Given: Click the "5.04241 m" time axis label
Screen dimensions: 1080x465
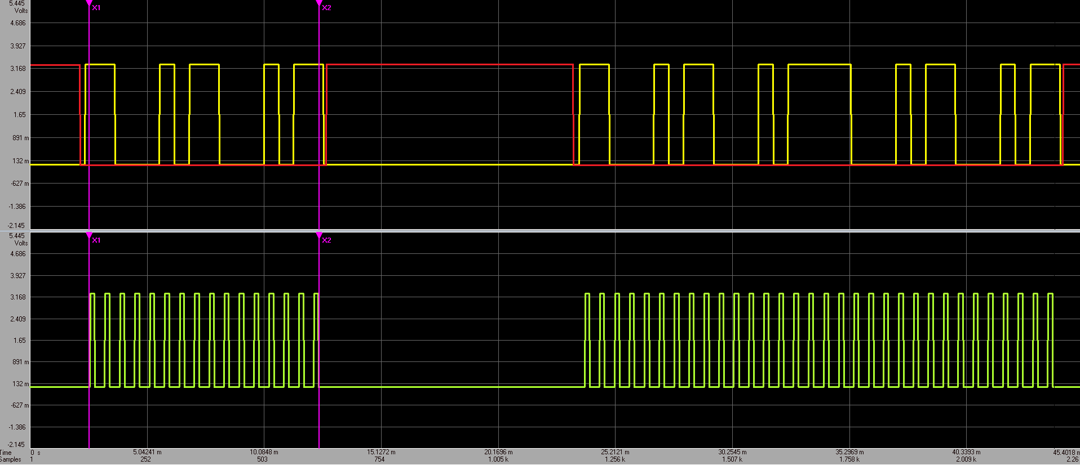Looking at the screenshot, I should (147, 452).
